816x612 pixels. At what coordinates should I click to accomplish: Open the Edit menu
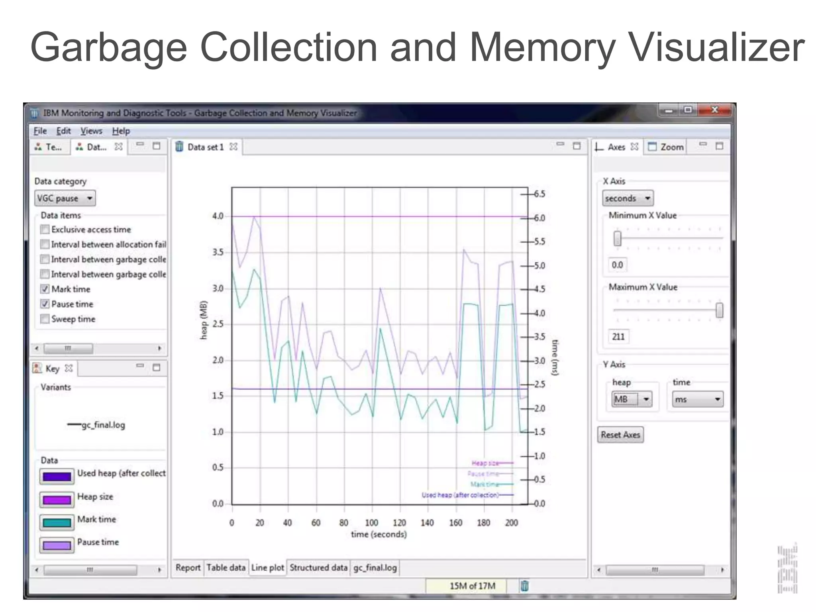pos(63,131)
